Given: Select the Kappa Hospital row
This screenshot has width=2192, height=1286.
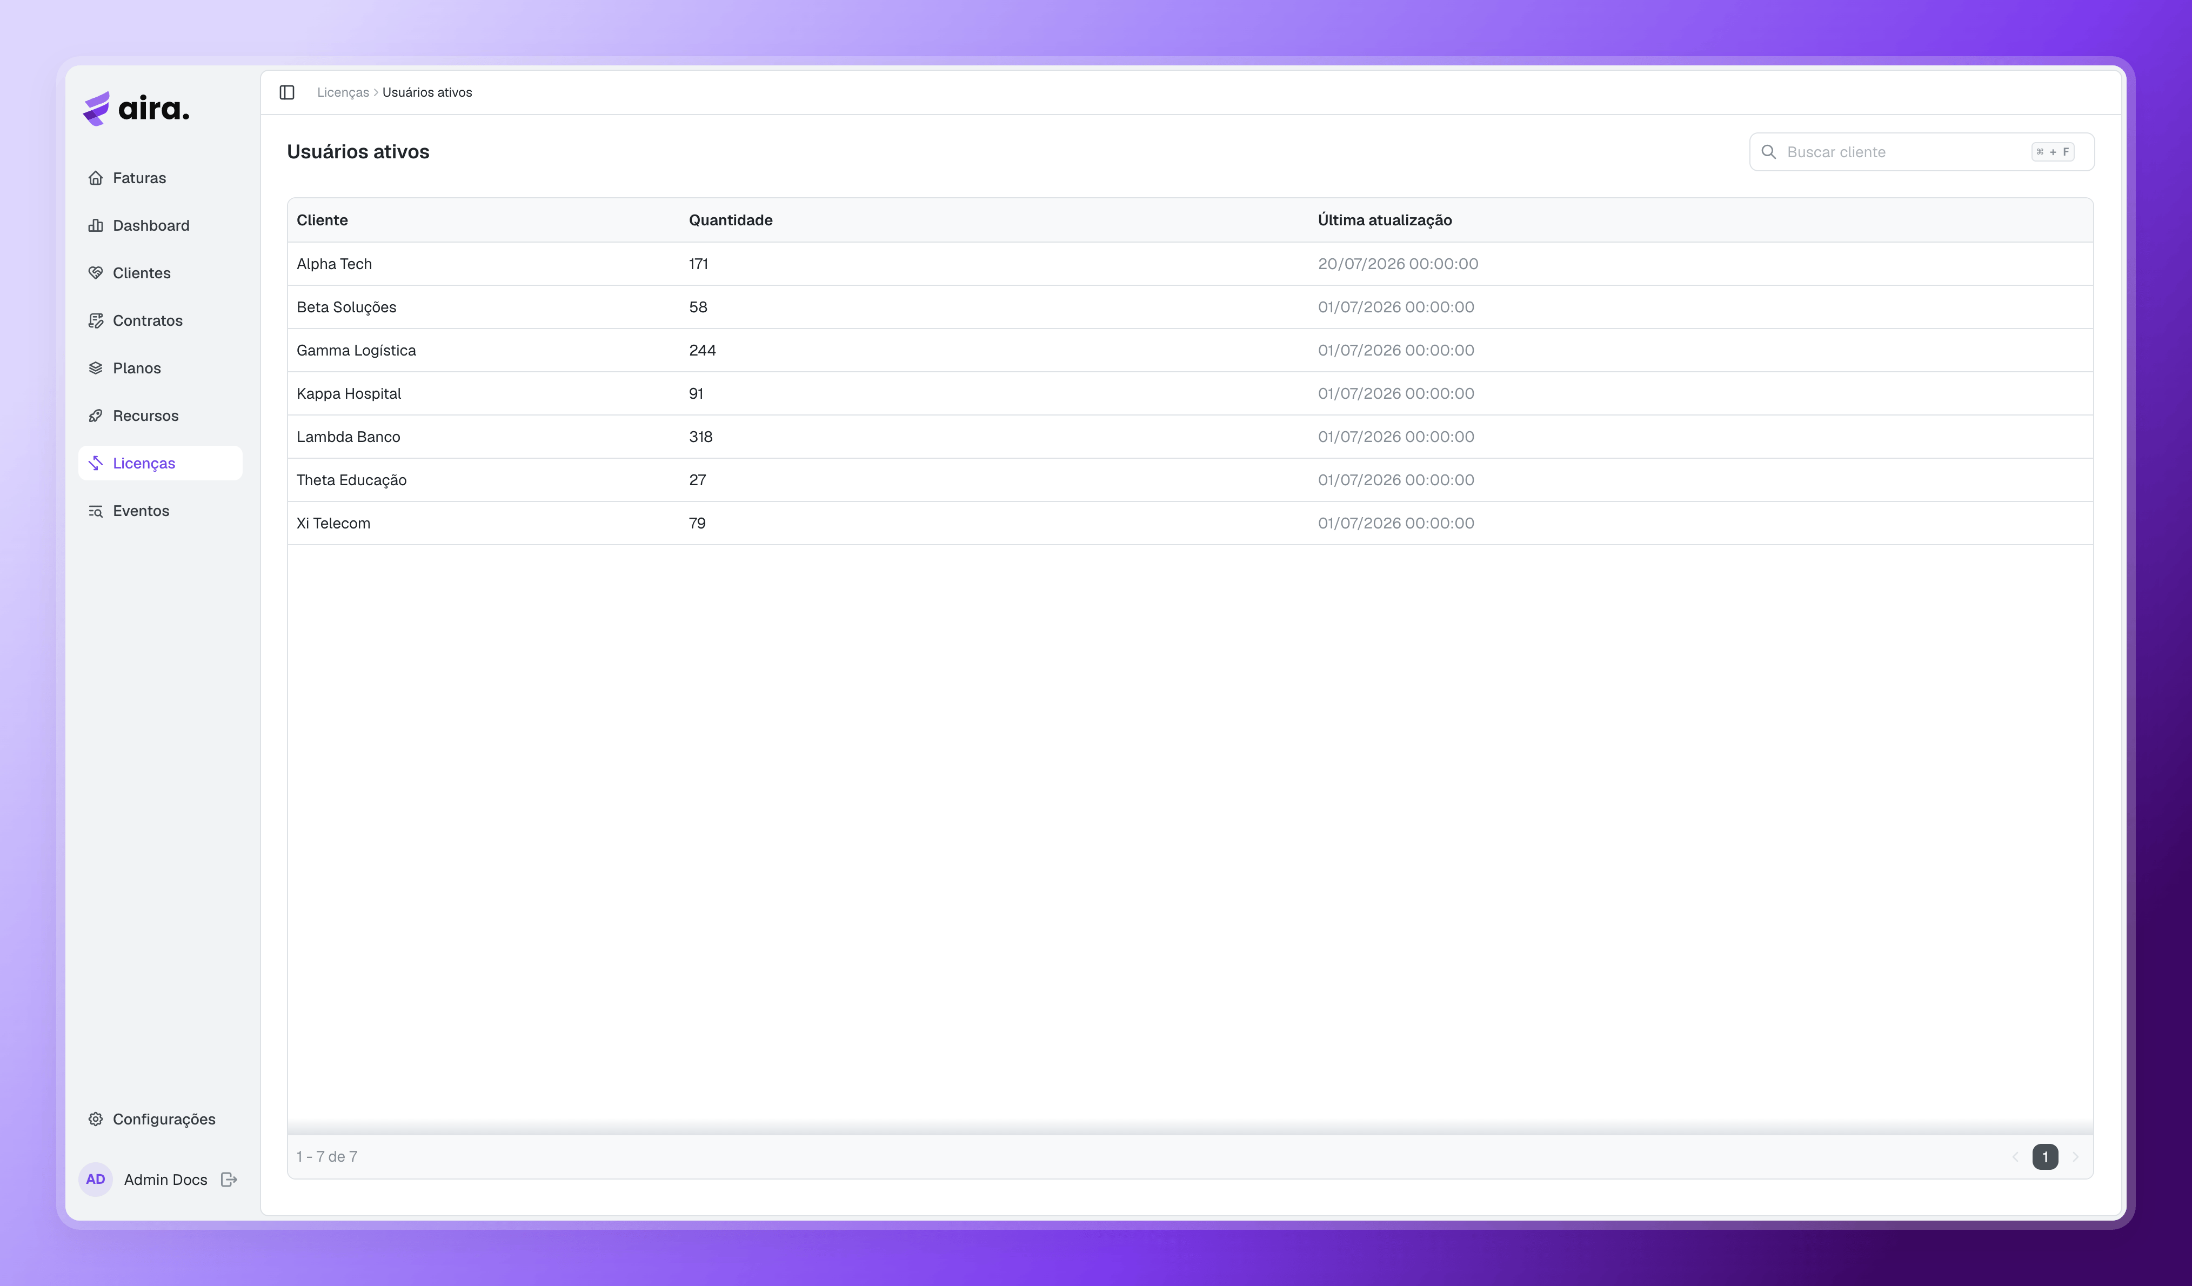Looking at the screenshot, I should [x=1190, y=393].
